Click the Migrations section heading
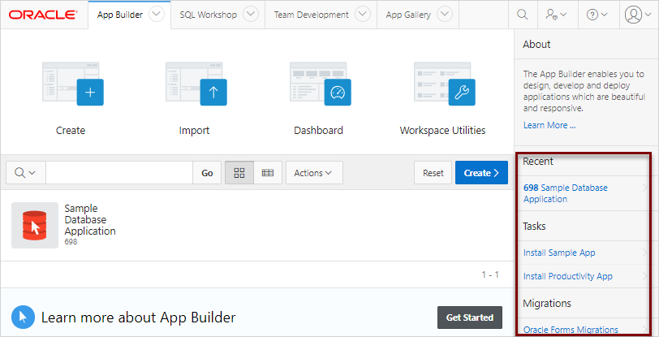 pyautogui.click(x=547, y=303)
